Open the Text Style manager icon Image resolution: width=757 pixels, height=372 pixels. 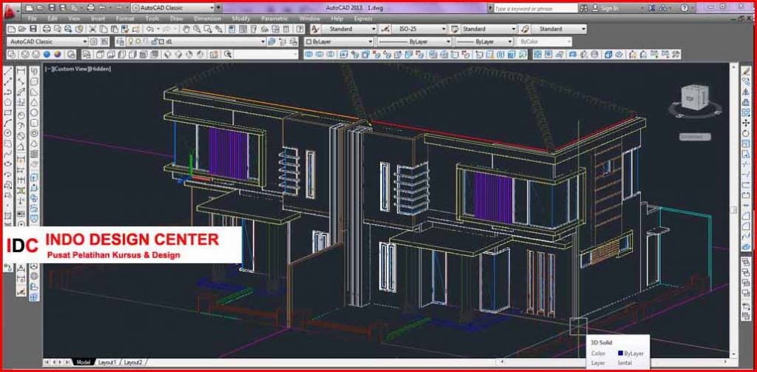point(316,29)
